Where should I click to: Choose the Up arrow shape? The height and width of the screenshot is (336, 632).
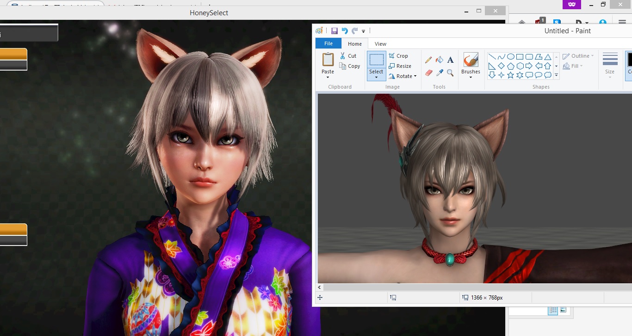[548, 66]
